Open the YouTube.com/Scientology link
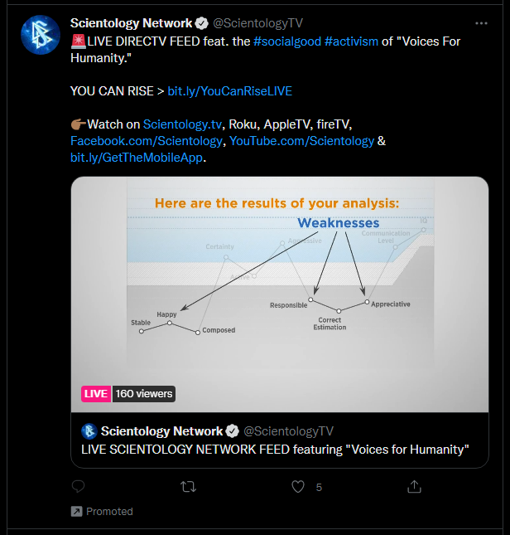Screen dimensions: 510x535 (301, 141)
